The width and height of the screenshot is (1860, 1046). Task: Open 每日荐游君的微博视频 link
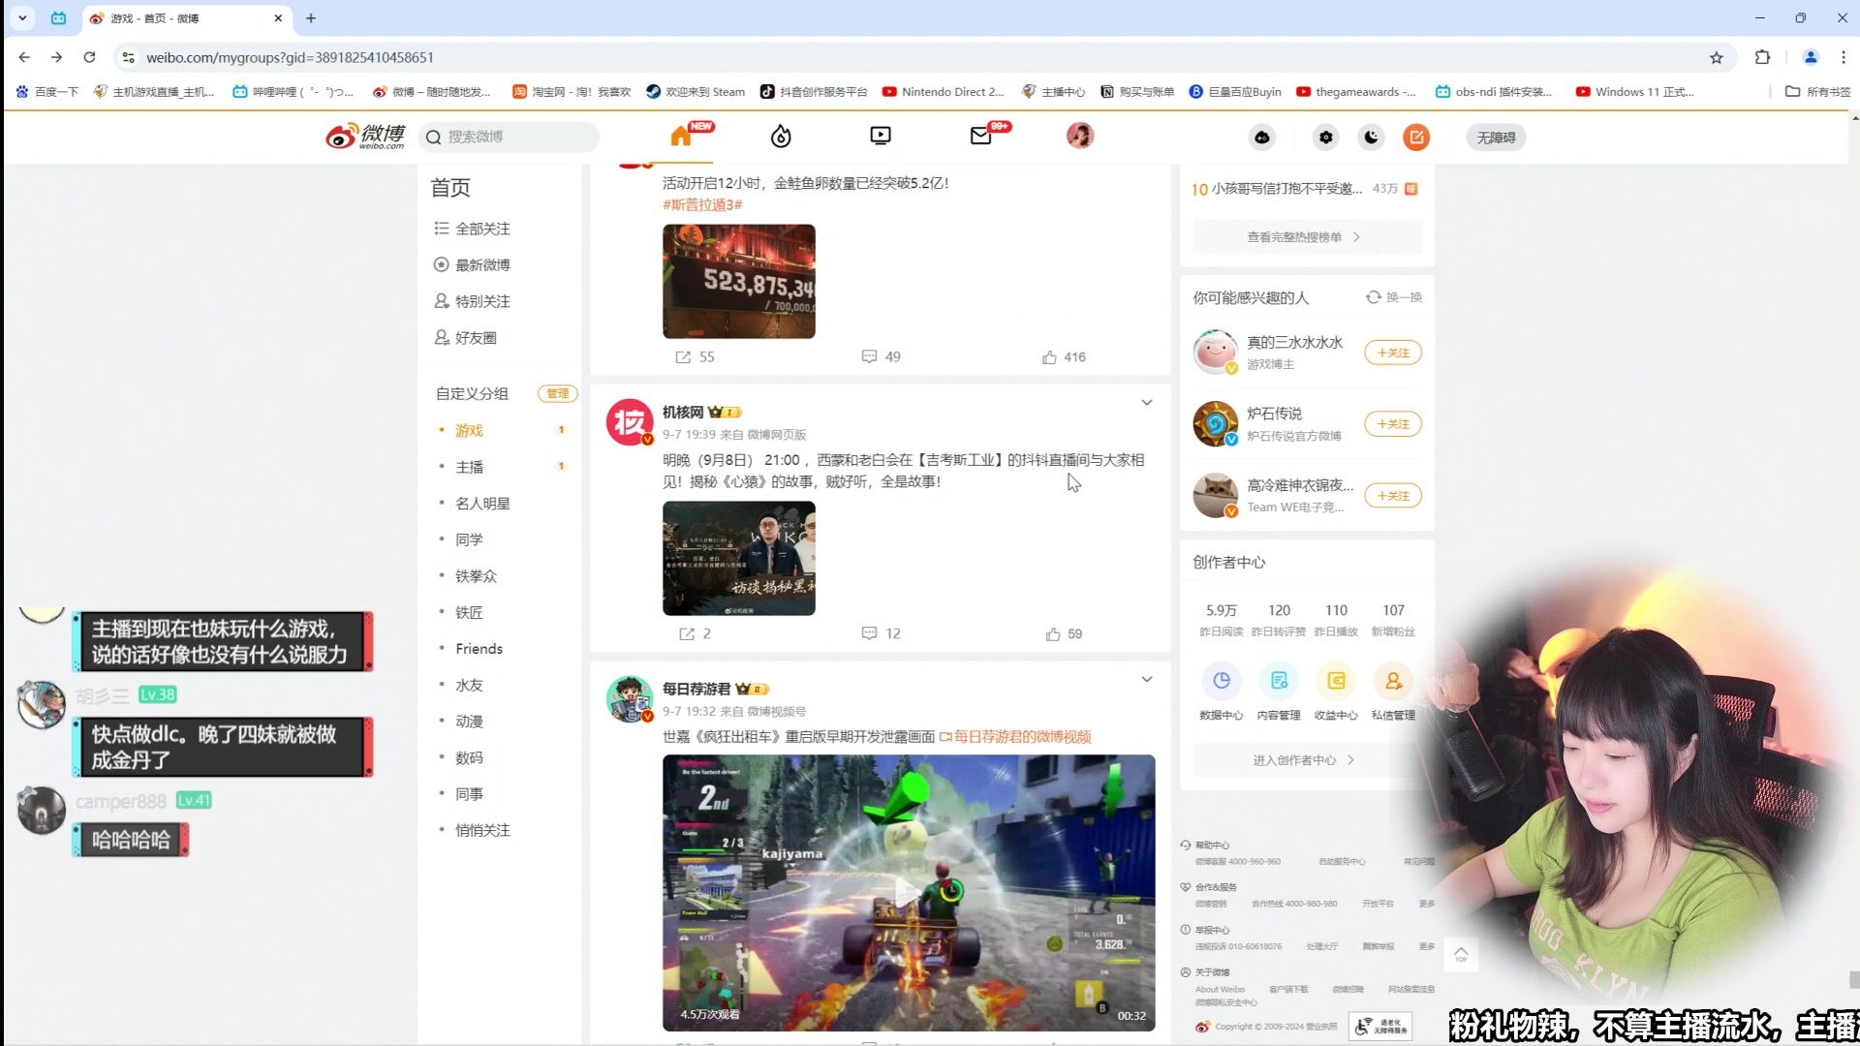1015,737
